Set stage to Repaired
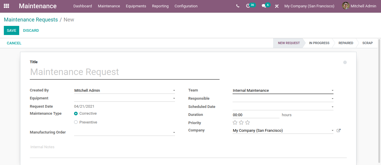The height and width of the screenshot is (165, 381). click(346, 43)
